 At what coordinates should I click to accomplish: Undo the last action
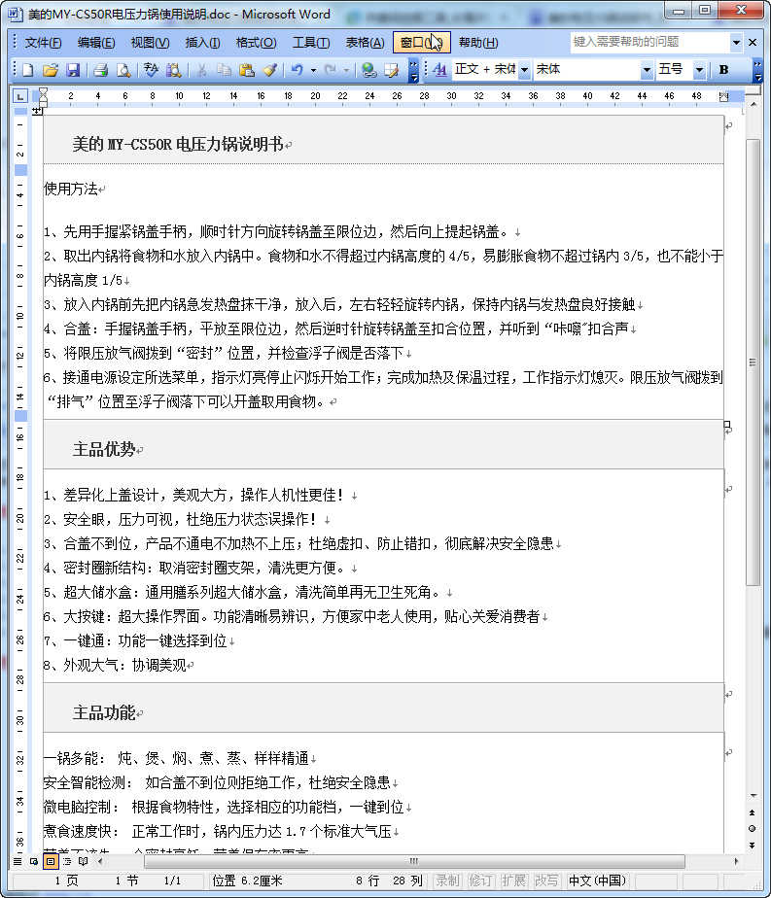coord(297,70)
